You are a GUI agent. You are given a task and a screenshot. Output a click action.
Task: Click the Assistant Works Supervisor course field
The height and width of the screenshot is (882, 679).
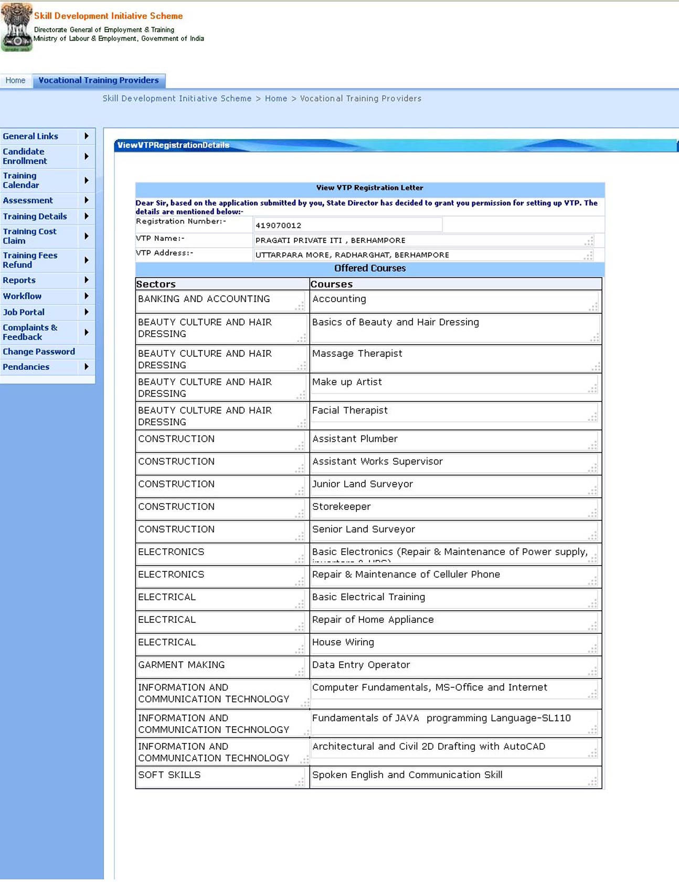455,464
